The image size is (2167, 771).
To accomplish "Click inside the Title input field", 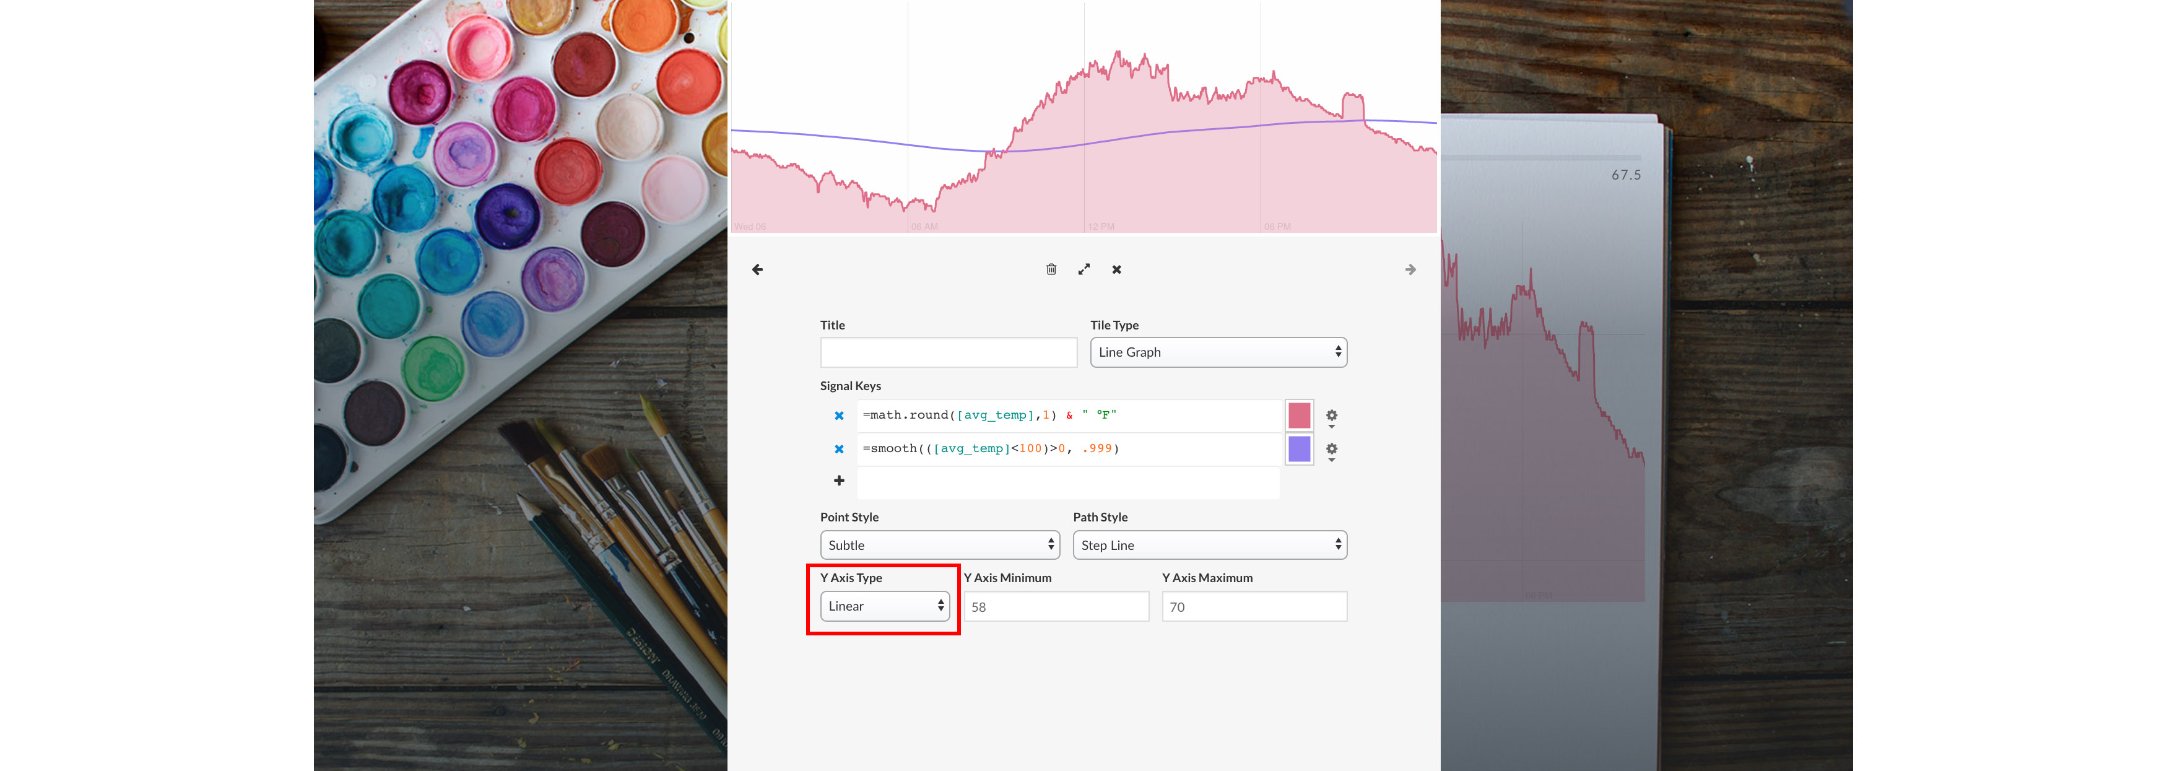I will (947, 352).
